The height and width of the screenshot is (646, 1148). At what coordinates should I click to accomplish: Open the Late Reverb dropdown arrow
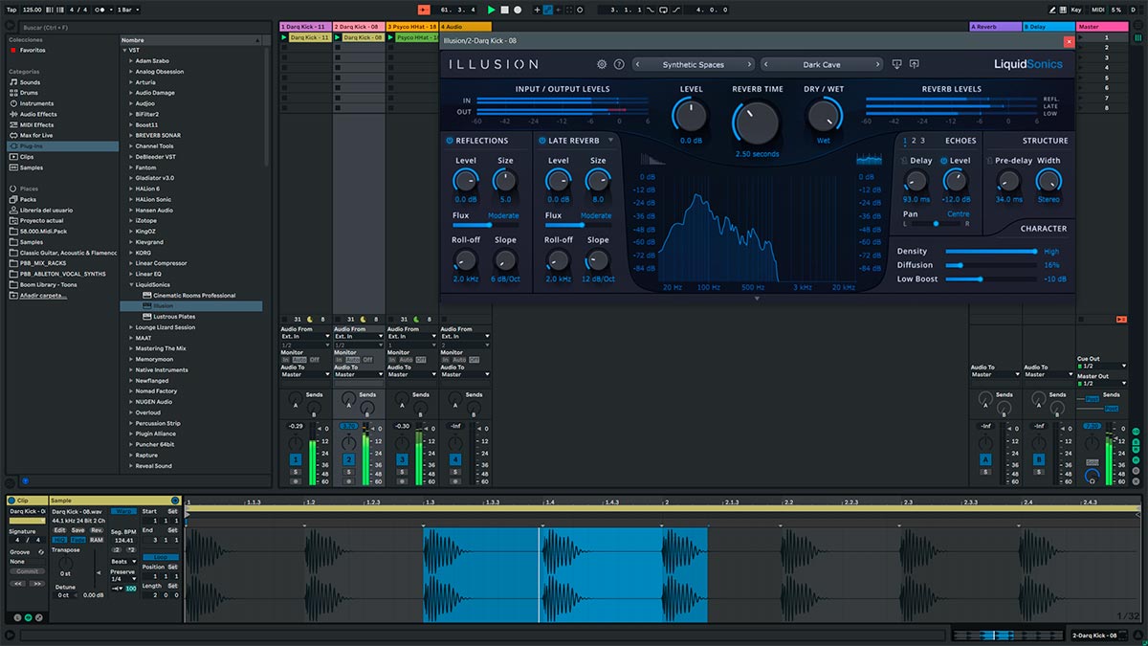click(x=610, y=141)
